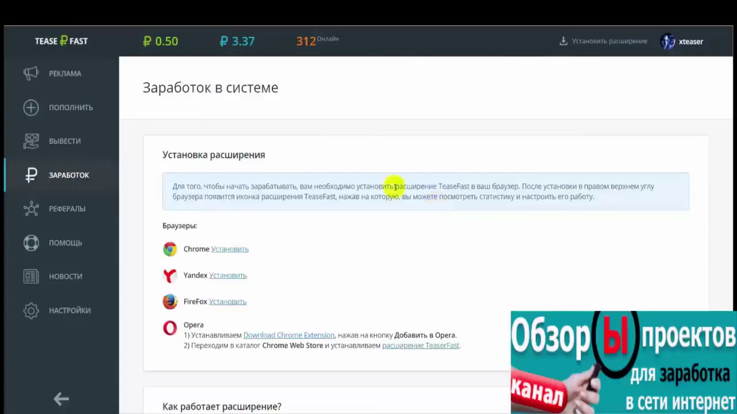The image size is (737, 414).
Task: Click the Chrome browser icon
Action: coord(170,249)
